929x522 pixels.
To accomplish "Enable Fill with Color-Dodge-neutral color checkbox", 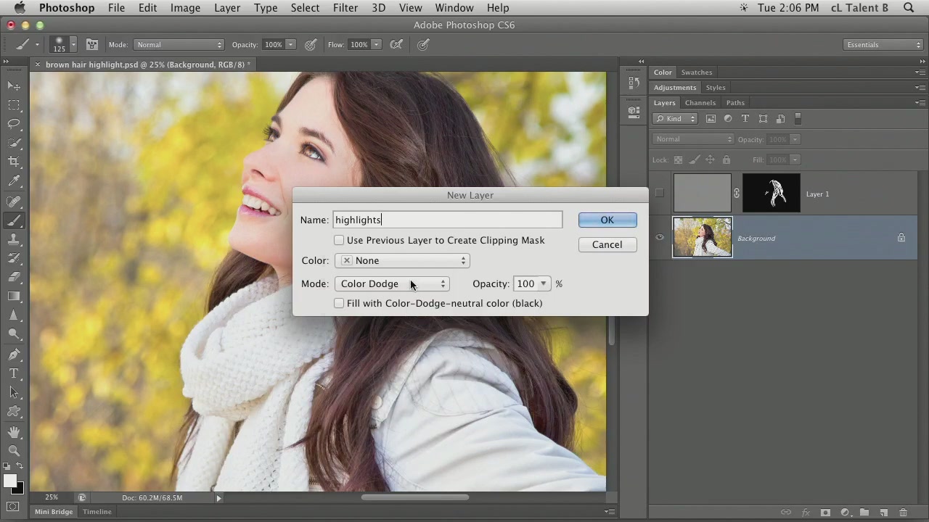I will pos(339,303).
